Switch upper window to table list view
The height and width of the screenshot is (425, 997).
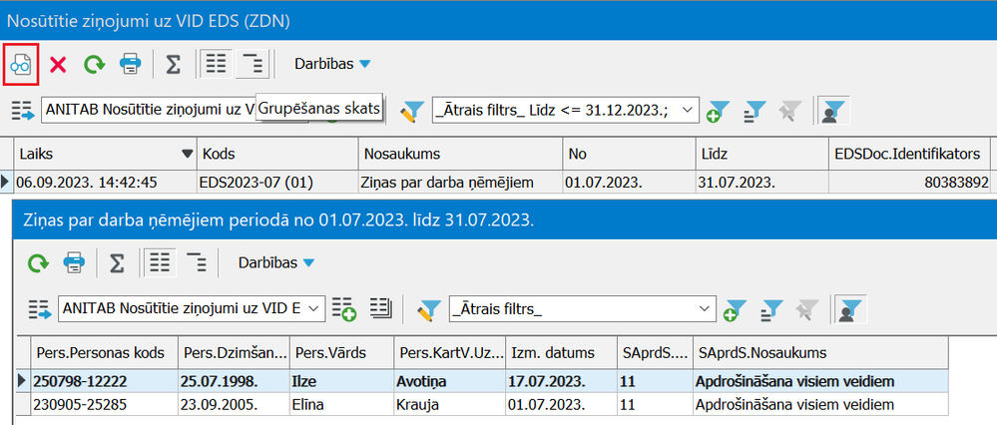[217, 64]
